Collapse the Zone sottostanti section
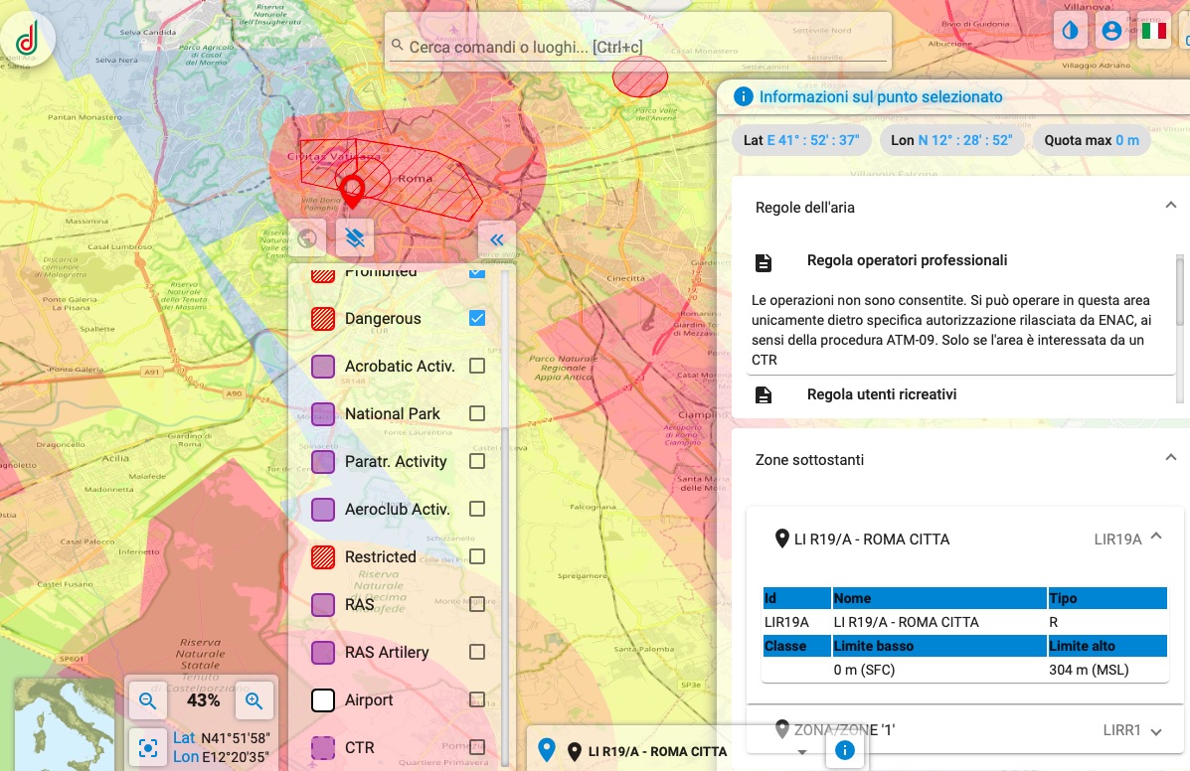Viewport: 1190px width, 771px height. [1170, 458]
